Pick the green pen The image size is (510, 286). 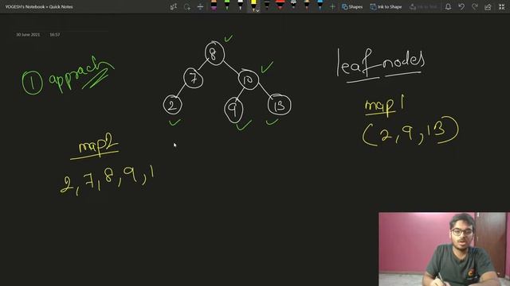coord(227,6)
